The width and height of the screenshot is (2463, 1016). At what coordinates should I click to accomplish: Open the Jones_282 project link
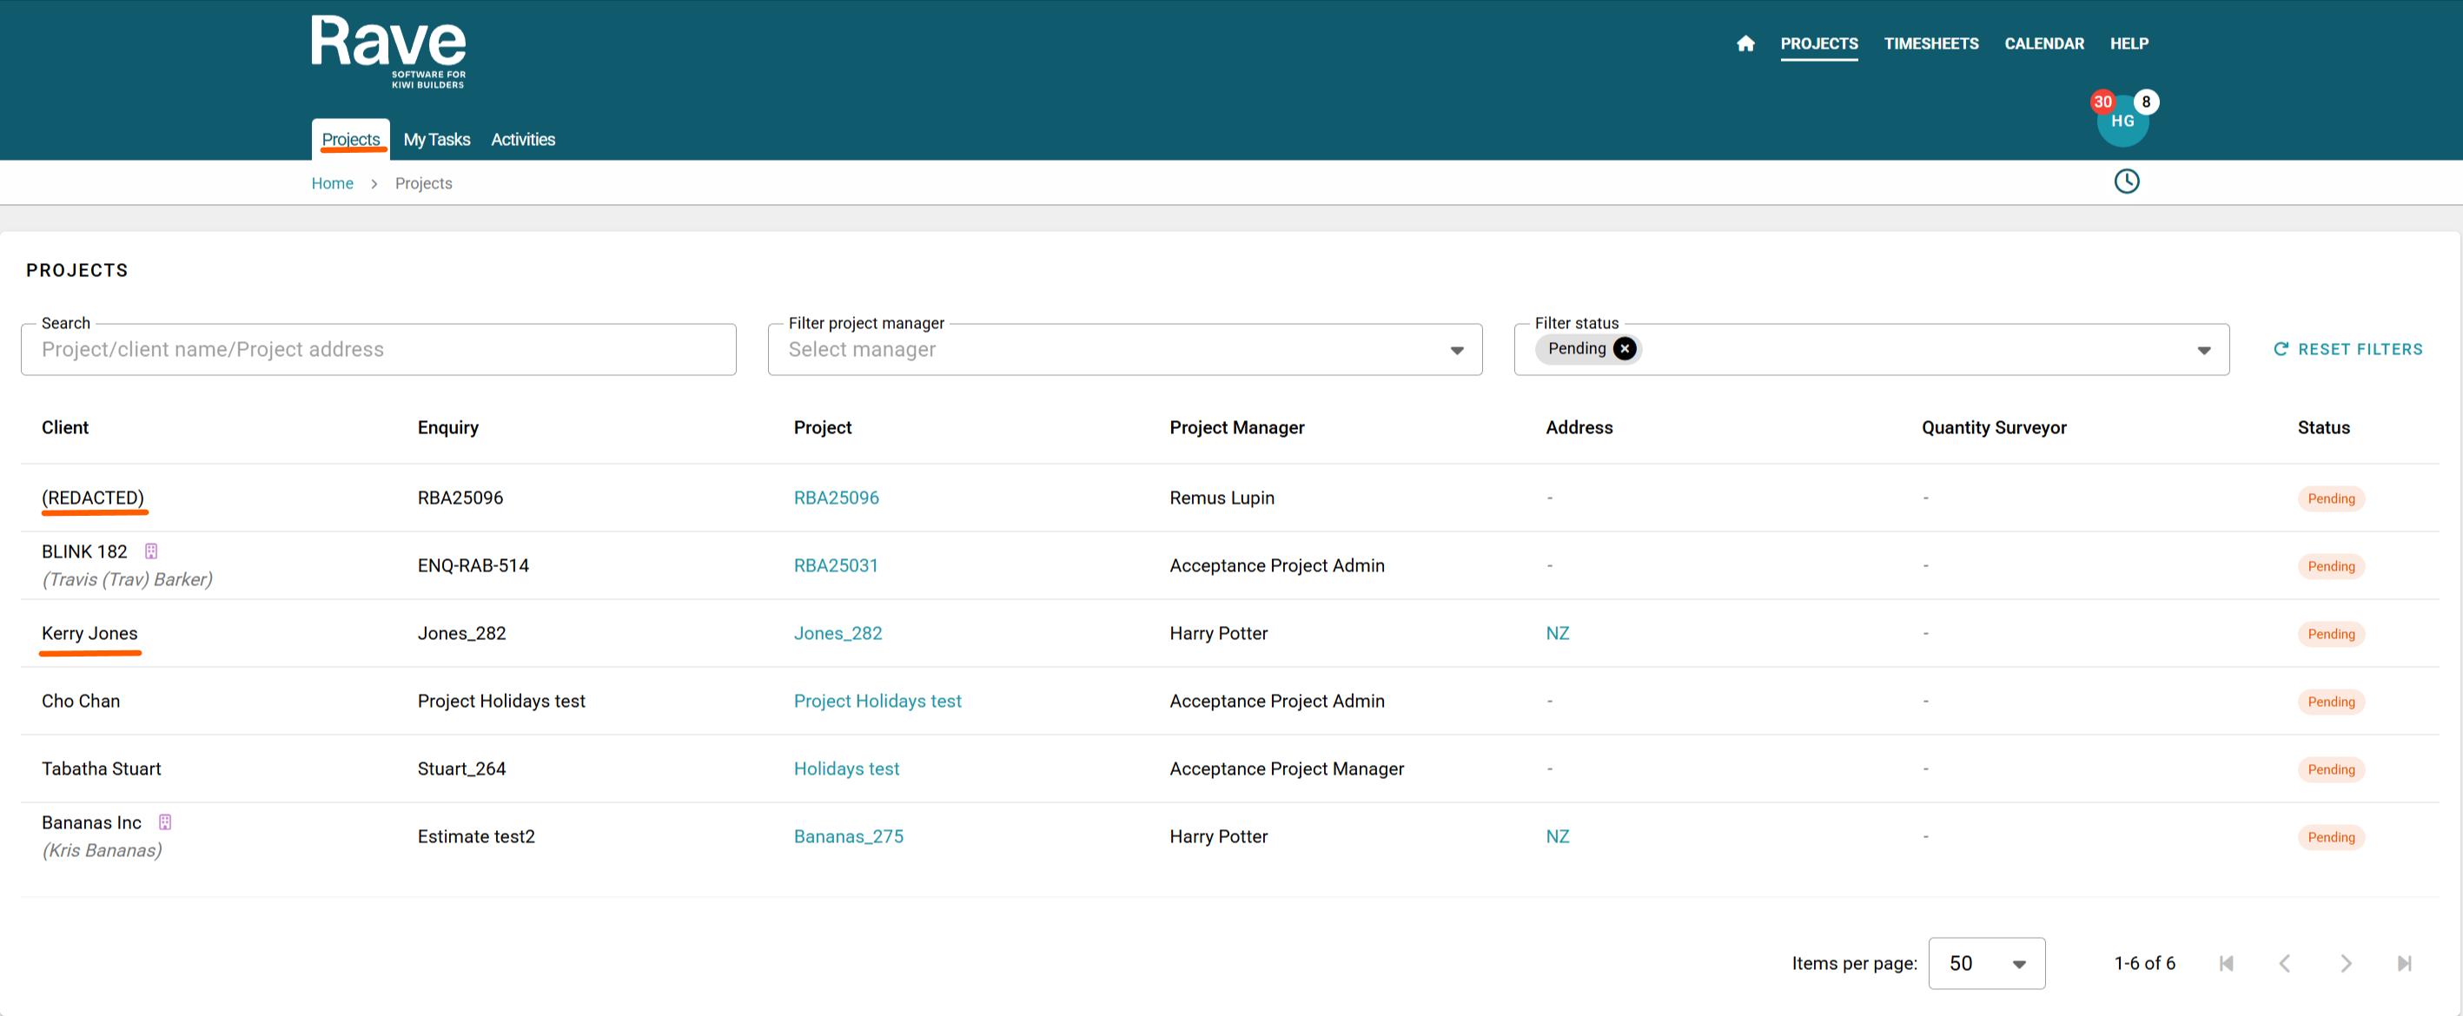tap(838, 634)
